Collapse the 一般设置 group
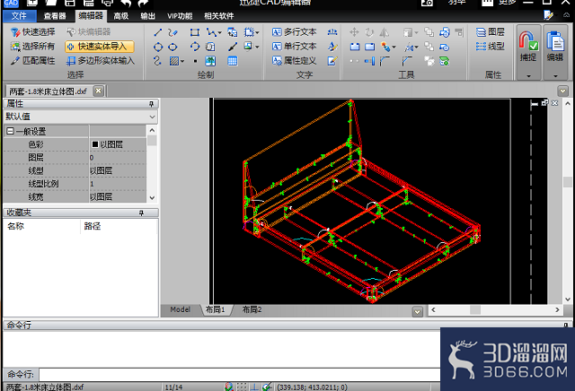 pyautogui.click(x=10, y=131)
